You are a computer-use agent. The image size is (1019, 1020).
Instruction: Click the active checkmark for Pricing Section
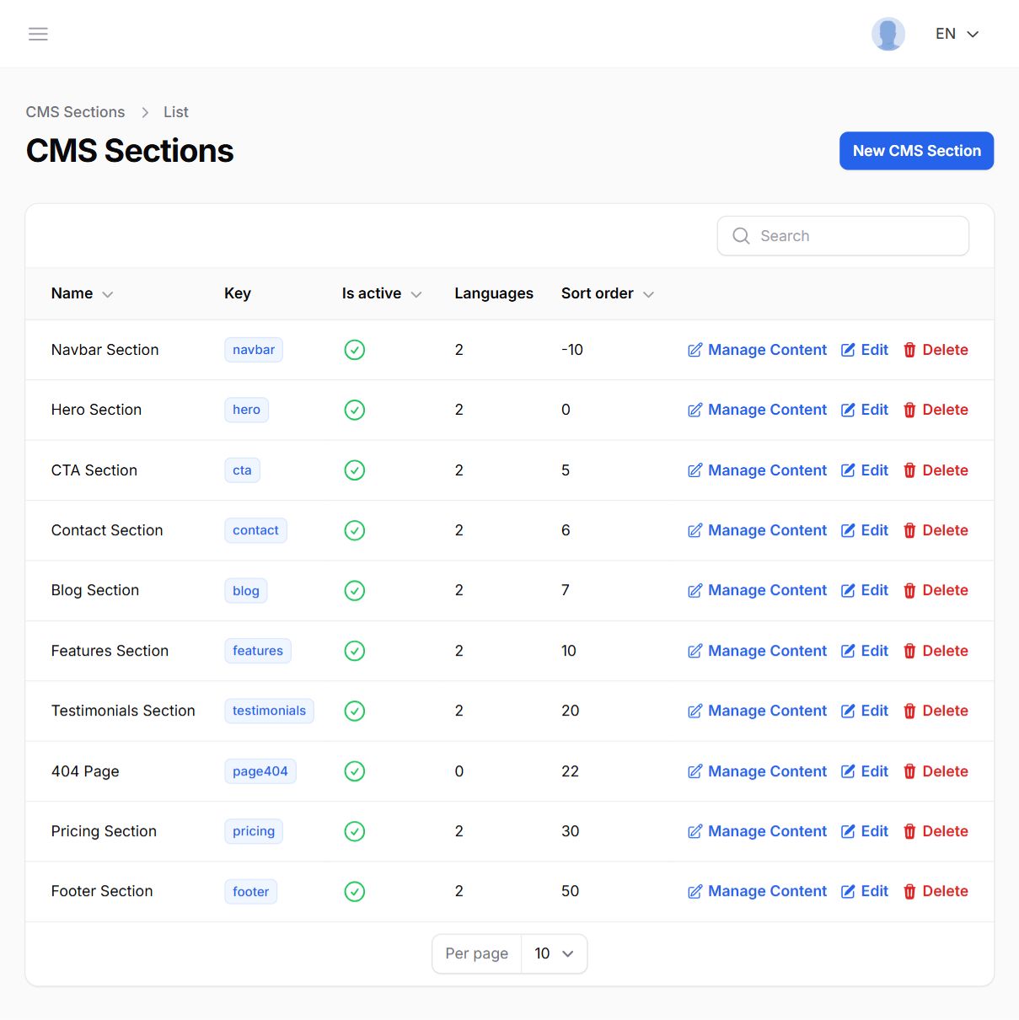coord(355,831)
